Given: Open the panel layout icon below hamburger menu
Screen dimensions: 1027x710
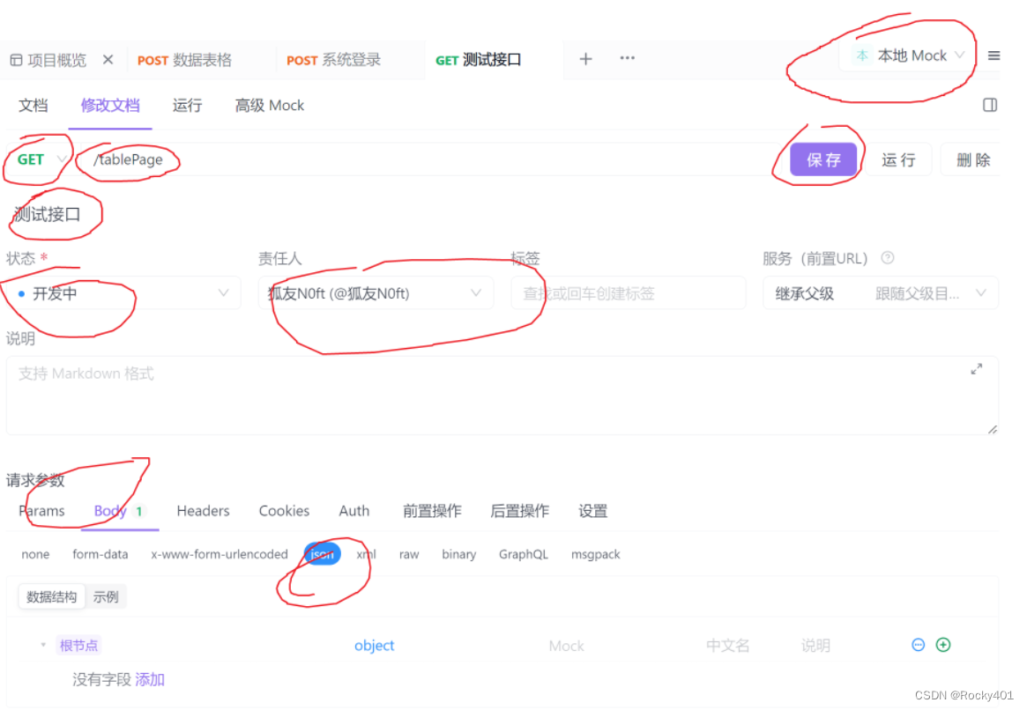Looking at the screenshot, I should tap(989, 105).
